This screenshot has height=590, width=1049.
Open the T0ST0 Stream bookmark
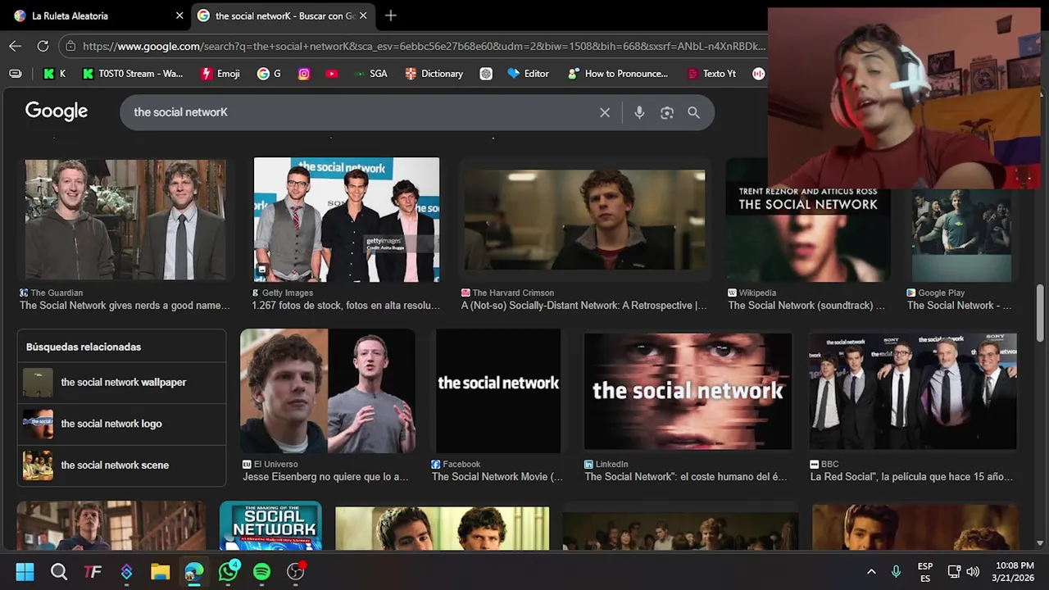(133, 74)
